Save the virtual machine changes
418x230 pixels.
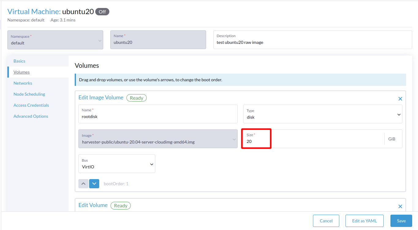(401, 220)
